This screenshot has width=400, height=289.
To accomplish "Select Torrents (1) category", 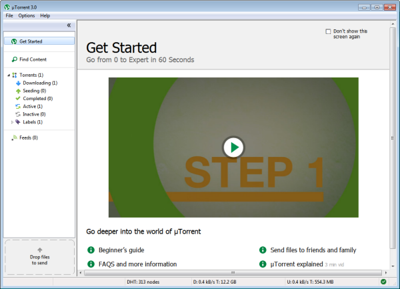I will click(x=31, y=75).
